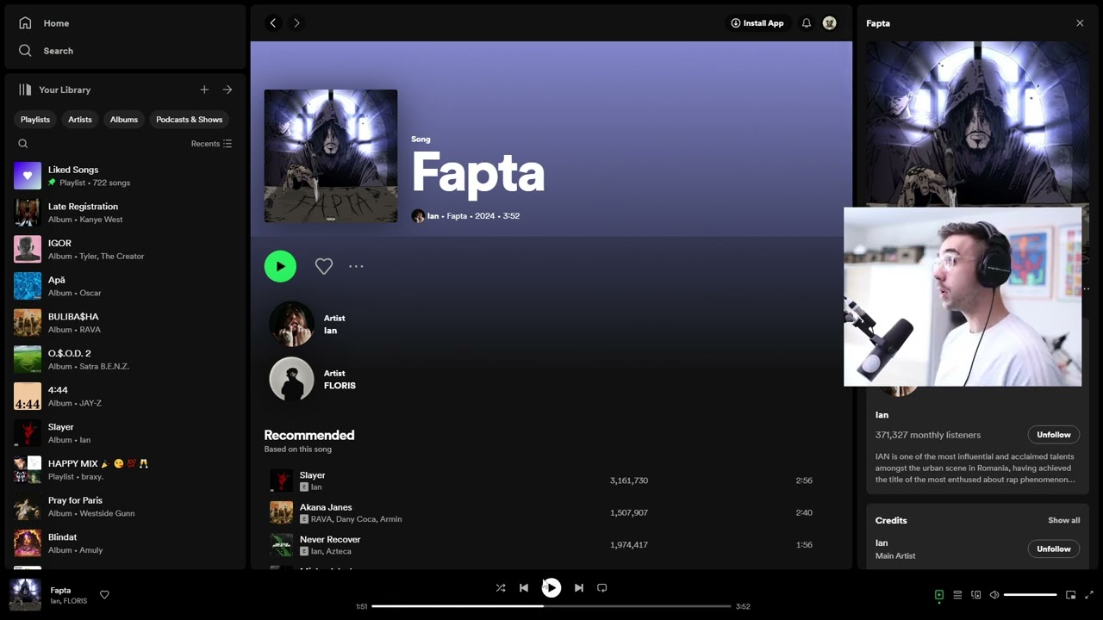Play Fapta with the green play button

tap(280, 266)
